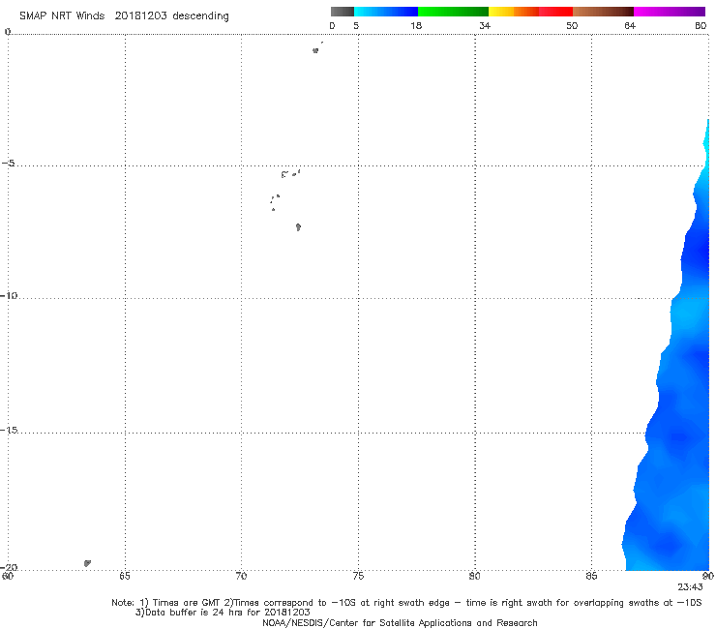The height and width of the screenshot is (629, 716).
Task: Click the latitude axis label "-20"
Action: (9, 567)
